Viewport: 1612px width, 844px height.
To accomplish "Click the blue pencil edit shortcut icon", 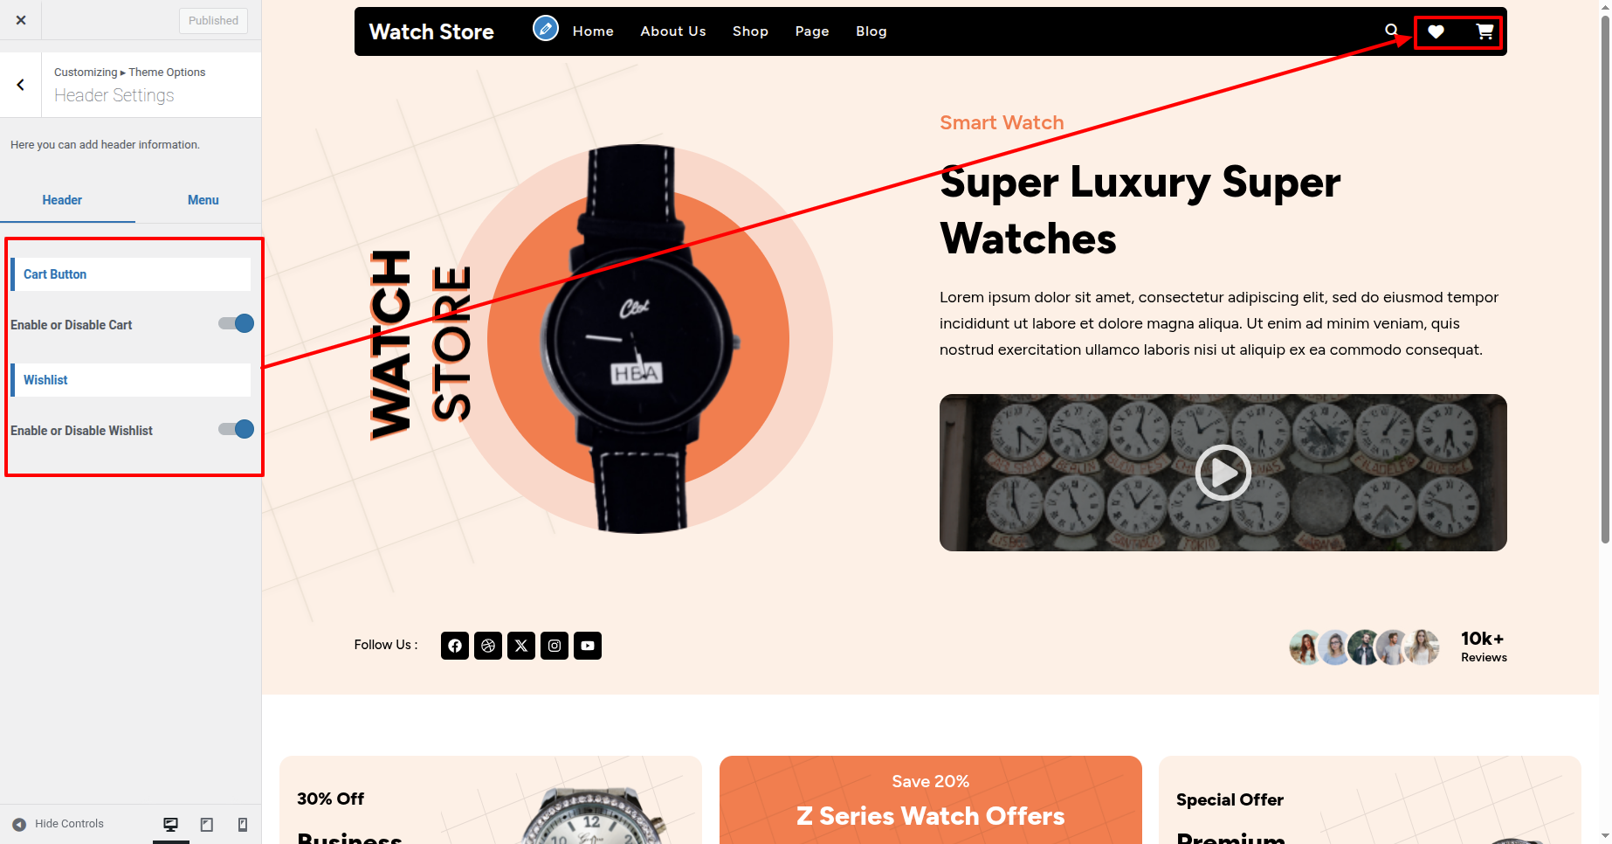I will point(546,29).
